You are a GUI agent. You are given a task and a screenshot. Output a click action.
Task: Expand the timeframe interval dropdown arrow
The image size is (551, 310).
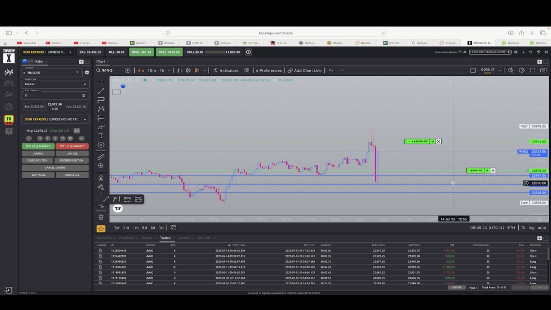pos(169,70)
